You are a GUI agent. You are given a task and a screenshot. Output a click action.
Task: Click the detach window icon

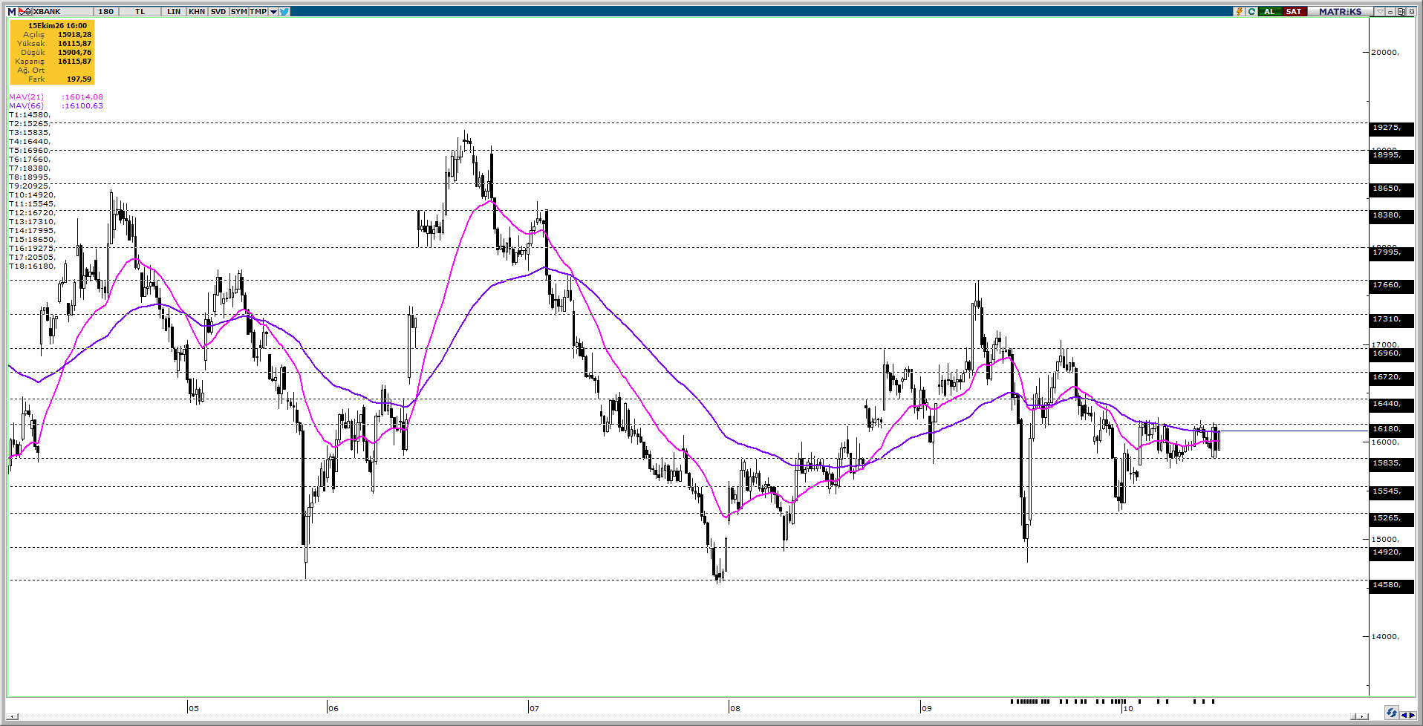coord(1401,12)
